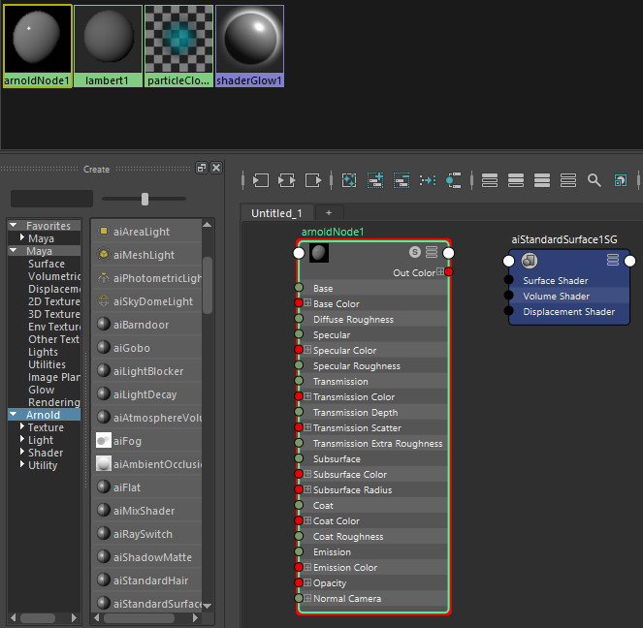This screenshot has width=643, height=628.
Task: Click the aiFog shader icon
Action: point(104,441)
